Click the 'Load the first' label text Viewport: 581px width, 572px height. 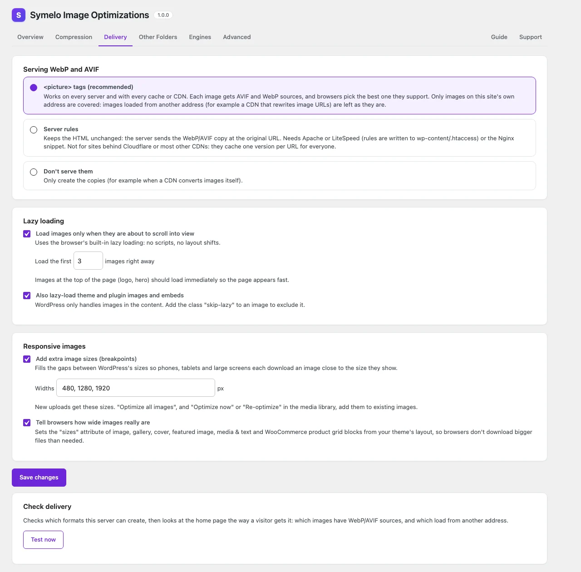click(53, 261)
